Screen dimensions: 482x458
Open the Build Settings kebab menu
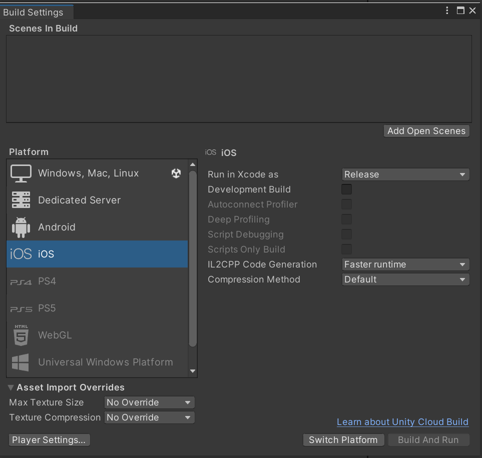point(447,10)
